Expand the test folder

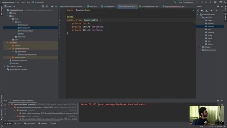point(10,39)
